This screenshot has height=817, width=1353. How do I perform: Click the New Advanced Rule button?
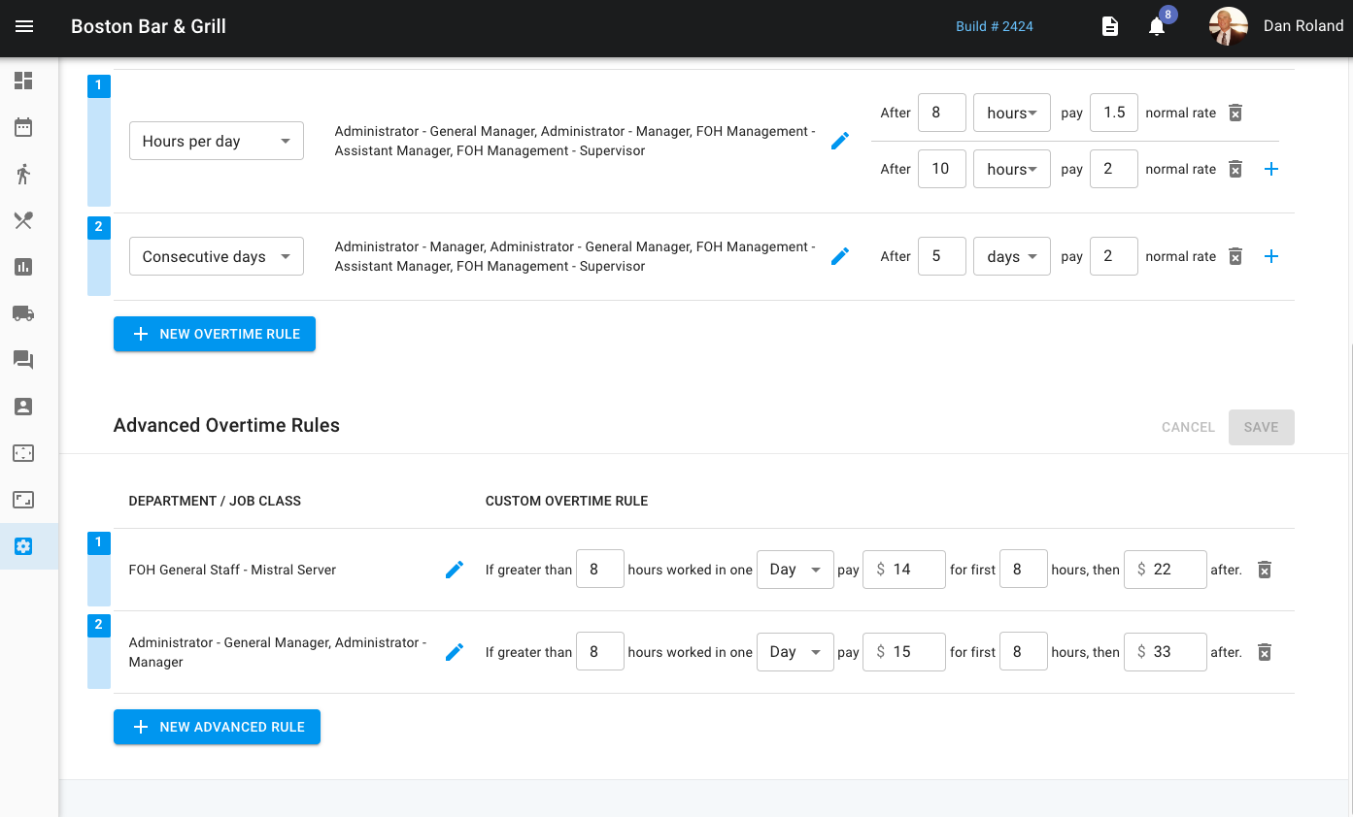click(x=217, y=727)
